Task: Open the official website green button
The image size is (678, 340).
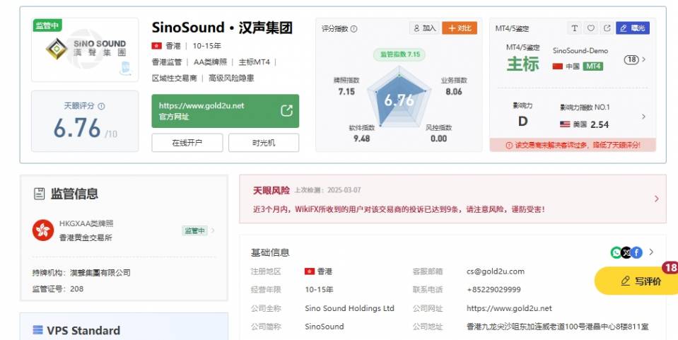Action: (x=225, y=111)
